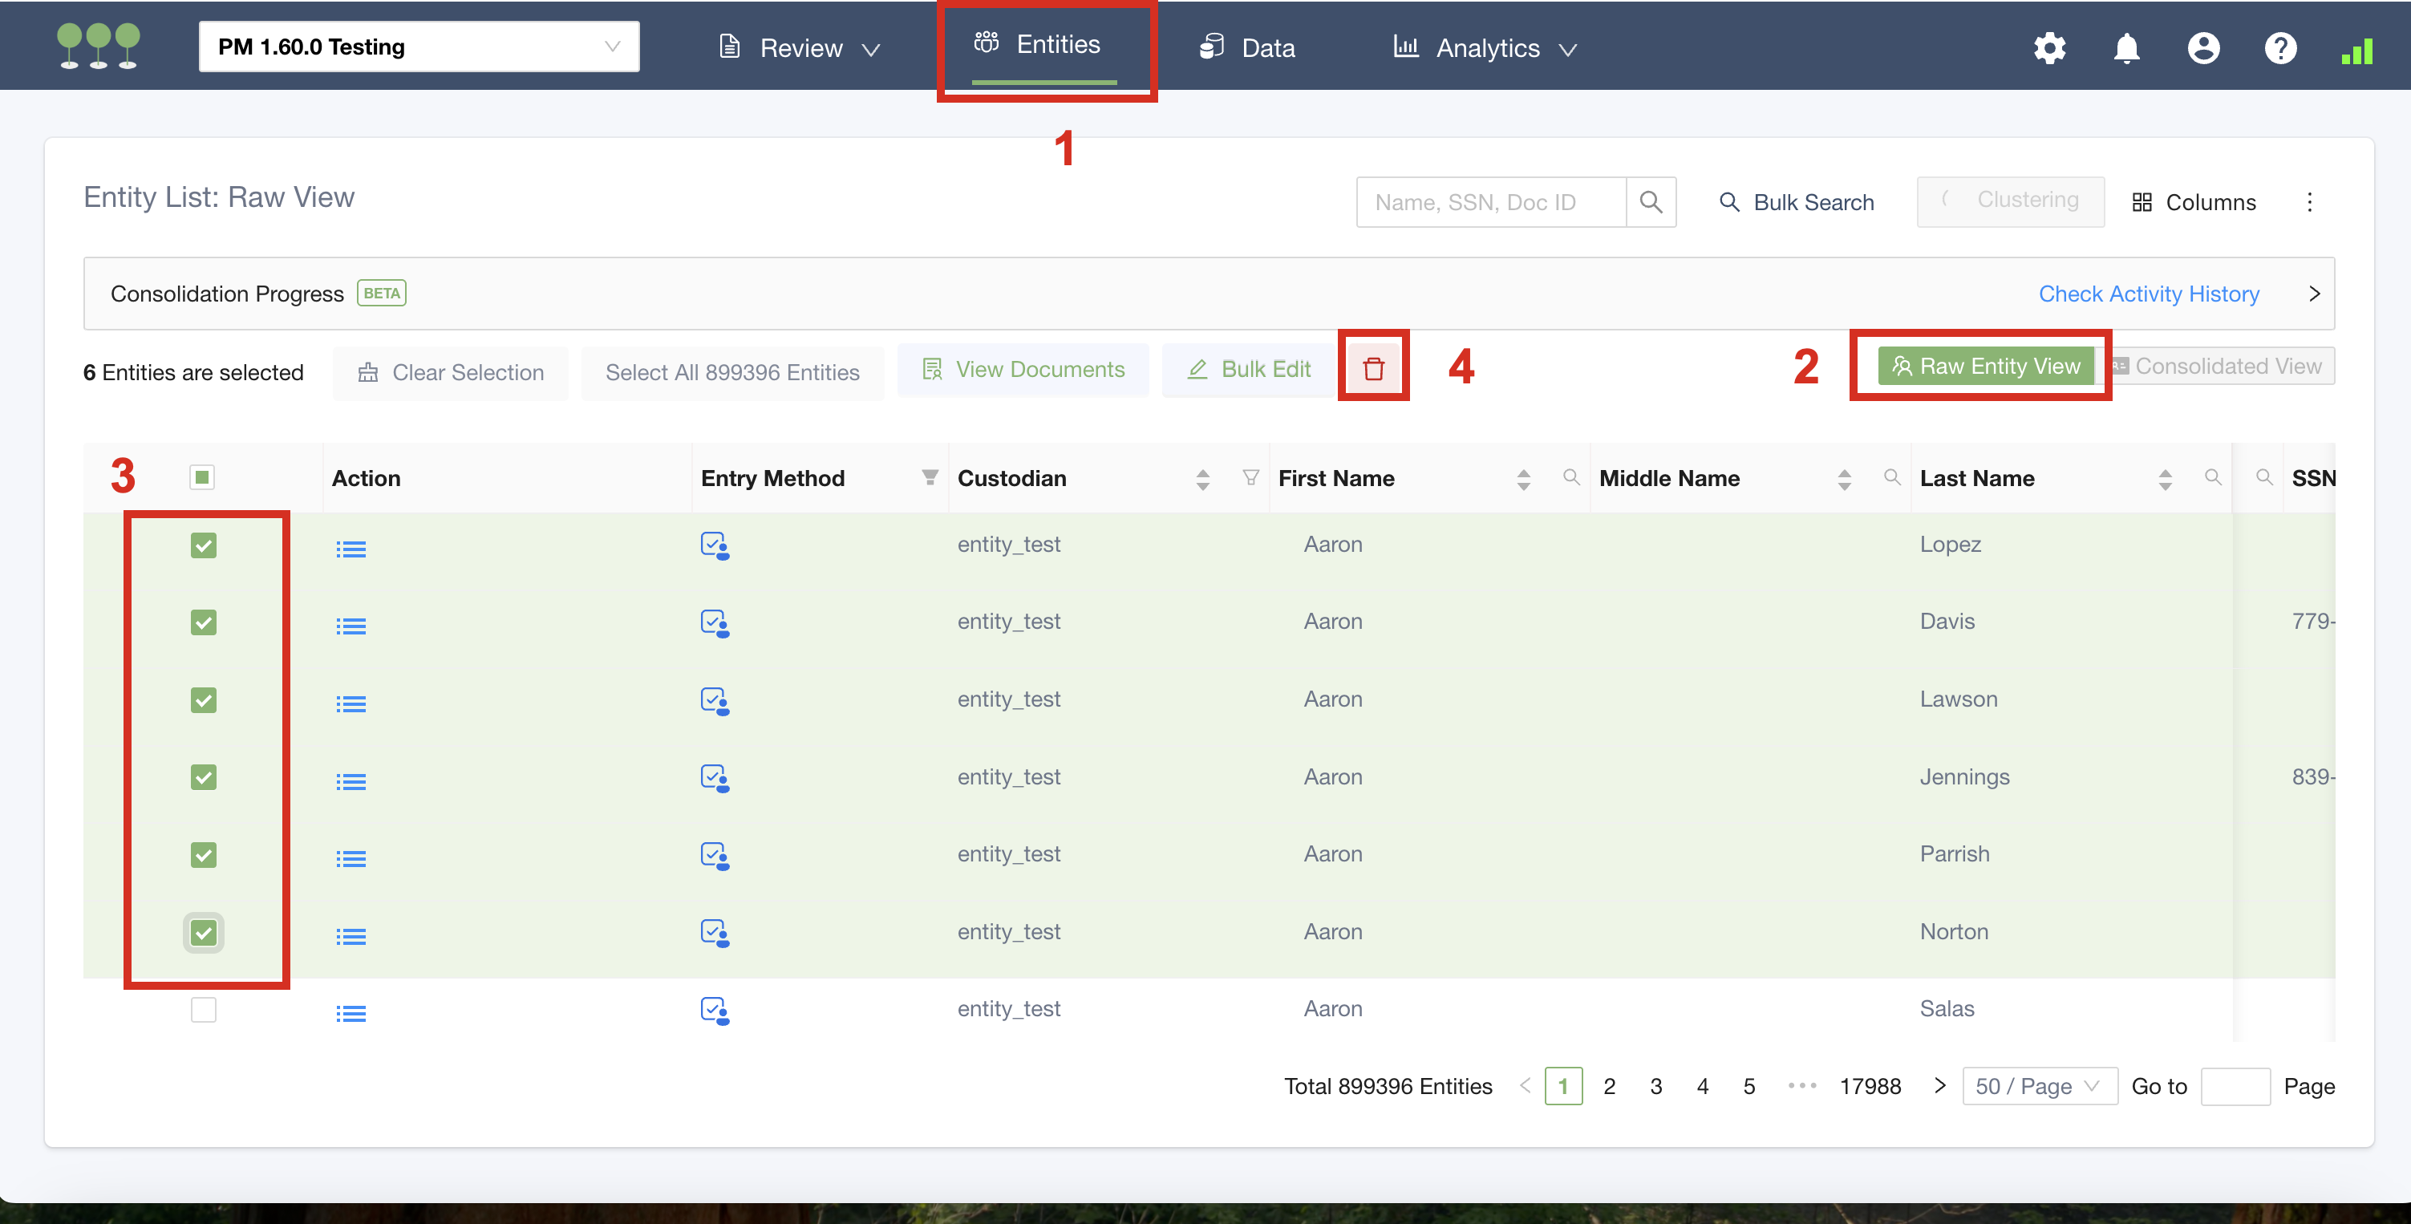Open the user account profile icon

2203,48
